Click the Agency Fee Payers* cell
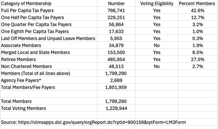This screenshot has width=218, height=129. (49, 80)
